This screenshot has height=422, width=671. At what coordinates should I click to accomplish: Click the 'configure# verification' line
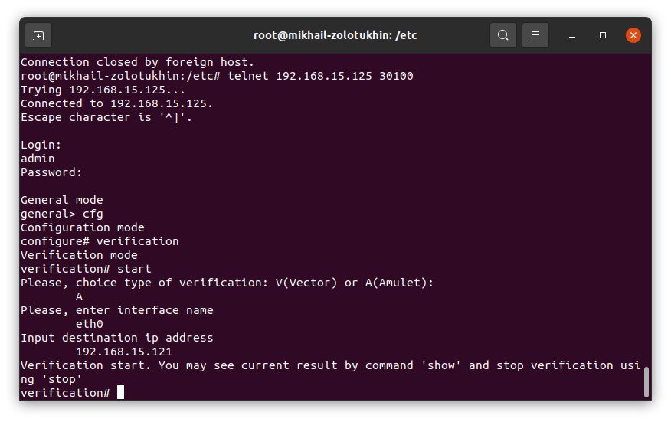[x=100, y=241]
